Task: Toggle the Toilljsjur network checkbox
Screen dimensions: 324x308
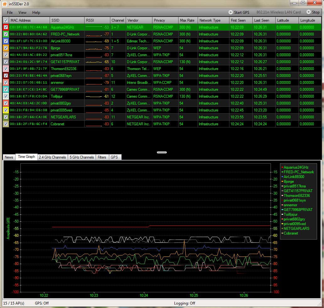Action: click(x=6, y=96)
